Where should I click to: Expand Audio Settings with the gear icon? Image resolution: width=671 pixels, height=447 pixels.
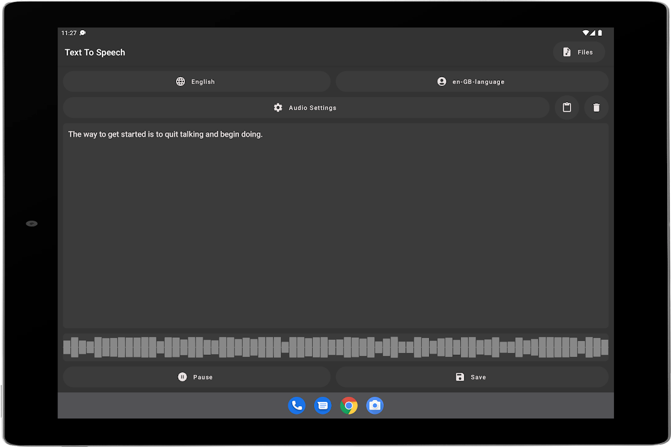click(x=306, y=108)
